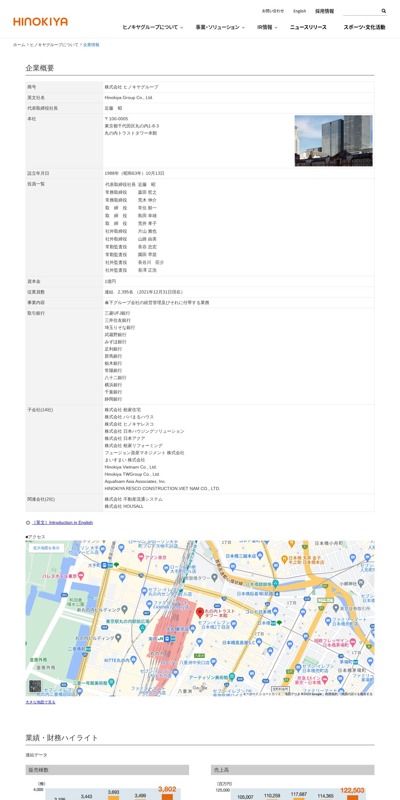This screenshot has height=800, width=400.
Task: Click the headquarters building photo
Action: pos(334,141)
